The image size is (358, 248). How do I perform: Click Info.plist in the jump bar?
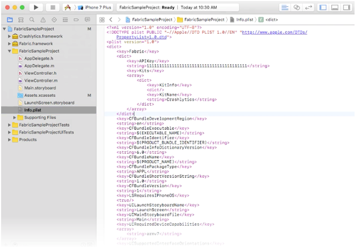(242, 19)
